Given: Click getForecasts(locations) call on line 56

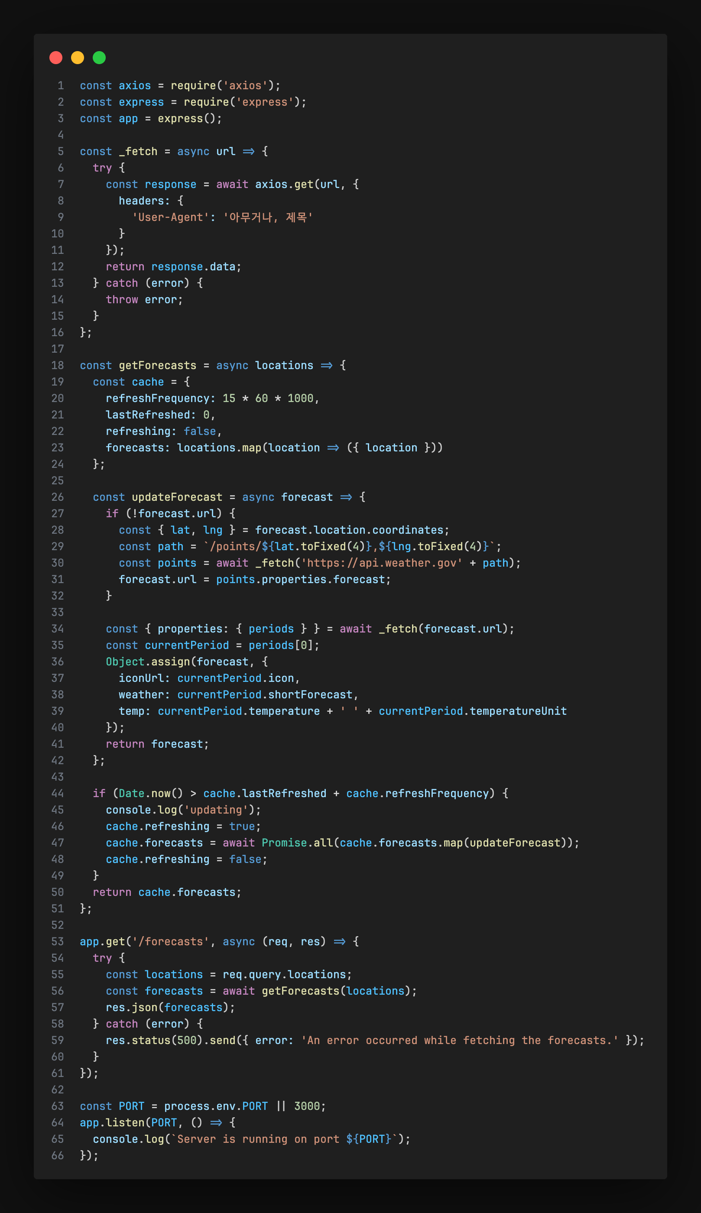Looking at the screenshot, I should (336, 991).
